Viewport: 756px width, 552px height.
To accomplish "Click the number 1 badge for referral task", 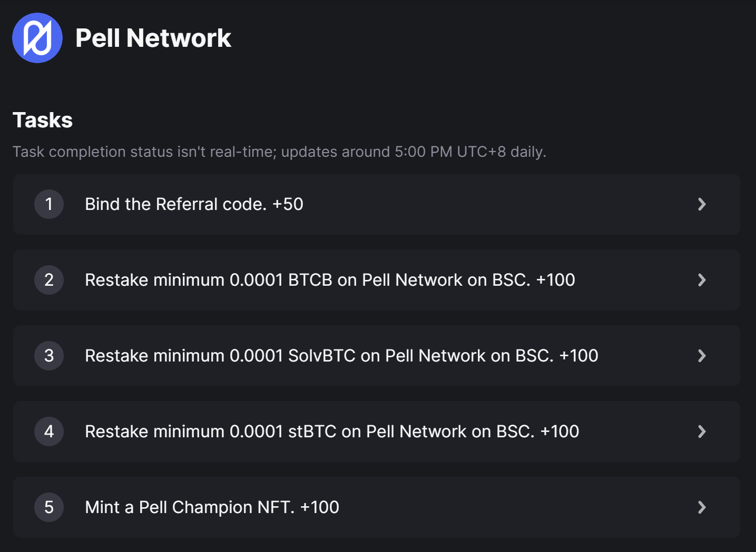I will tap(49, 204).
